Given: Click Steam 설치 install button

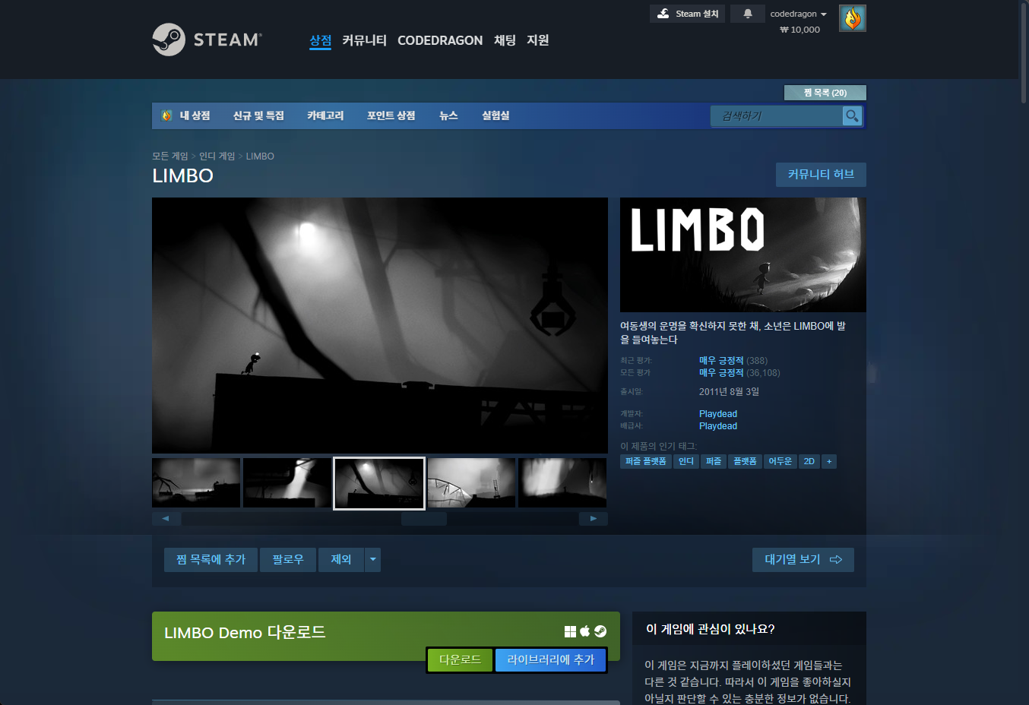Looking at the screenshot, I should coord(687,14).
